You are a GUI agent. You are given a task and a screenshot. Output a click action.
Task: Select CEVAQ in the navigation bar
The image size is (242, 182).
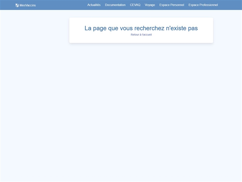[135, 5]
